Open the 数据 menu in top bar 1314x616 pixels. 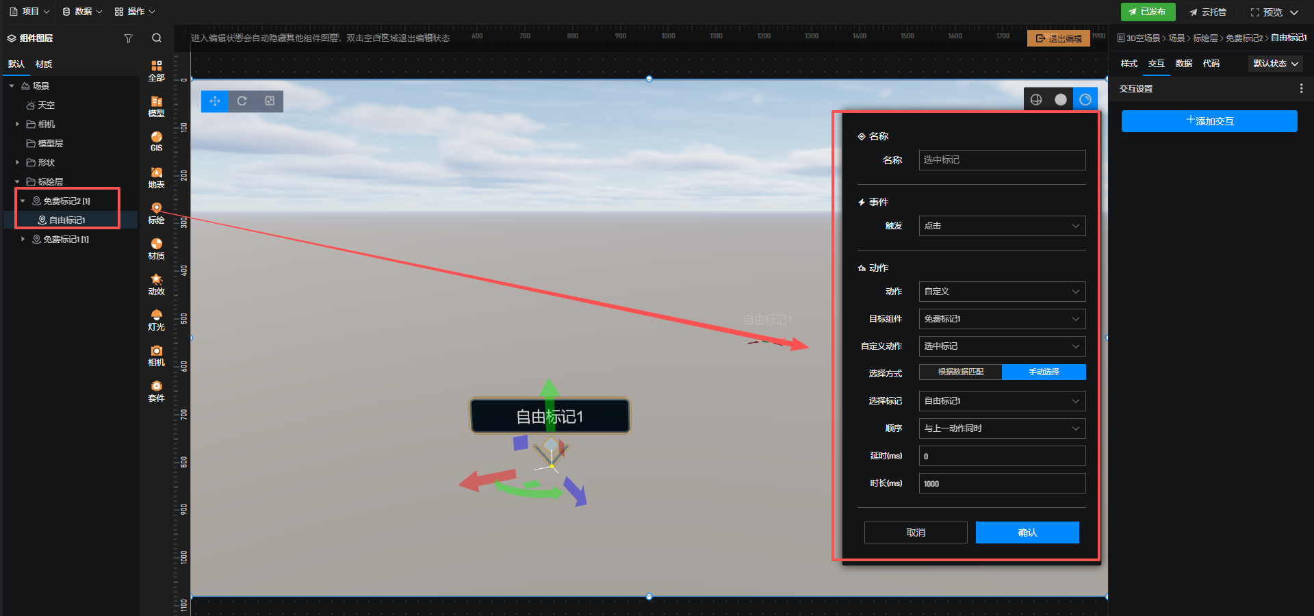(82, 12)
